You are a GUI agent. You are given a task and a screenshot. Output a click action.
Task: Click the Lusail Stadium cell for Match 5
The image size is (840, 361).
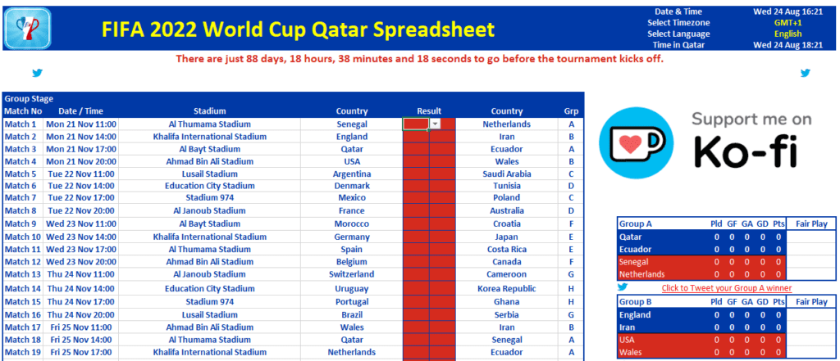click(x=210, y=174)
